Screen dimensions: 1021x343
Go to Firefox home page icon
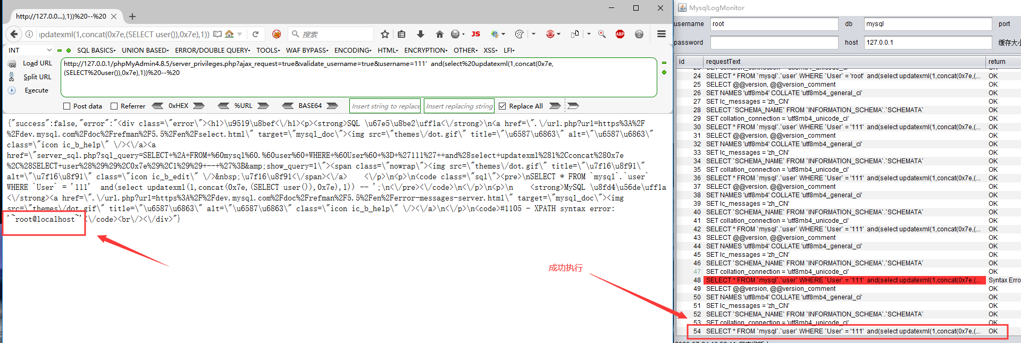pyautogui.click(x=439, y=34)
